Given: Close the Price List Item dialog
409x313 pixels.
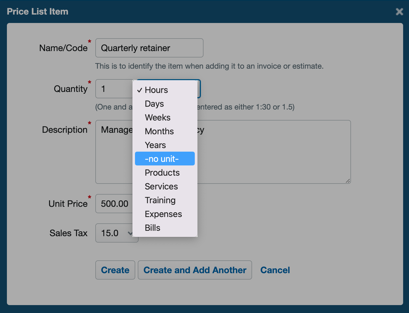Looking at the screenshot, I should pyautogui.click(x=399, y=11).
